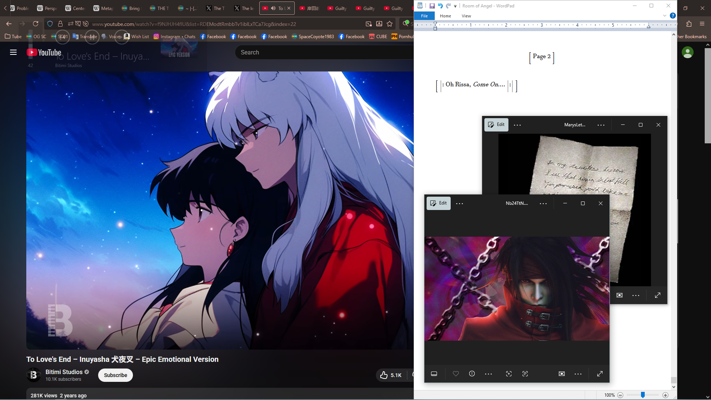The image size is (711, 400).
Task: Open the Customize Quick Access Toolbar dropdown
Action: pyautogui.click(x=455, y=6)
